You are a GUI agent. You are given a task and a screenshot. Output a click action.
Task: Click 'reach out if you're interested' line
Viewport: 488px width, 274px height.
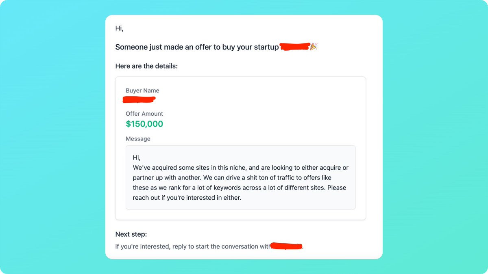click(x=187, y=198)
